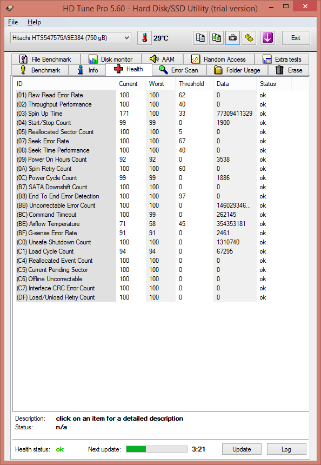Select the (C5) Current Pending Sector row
This screenshot has height=465, width=321.
153,270
